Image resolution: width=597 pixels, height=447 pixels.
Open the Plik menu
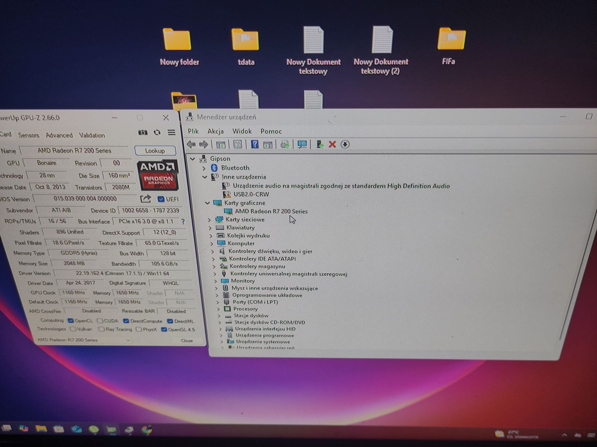[193, 131]
